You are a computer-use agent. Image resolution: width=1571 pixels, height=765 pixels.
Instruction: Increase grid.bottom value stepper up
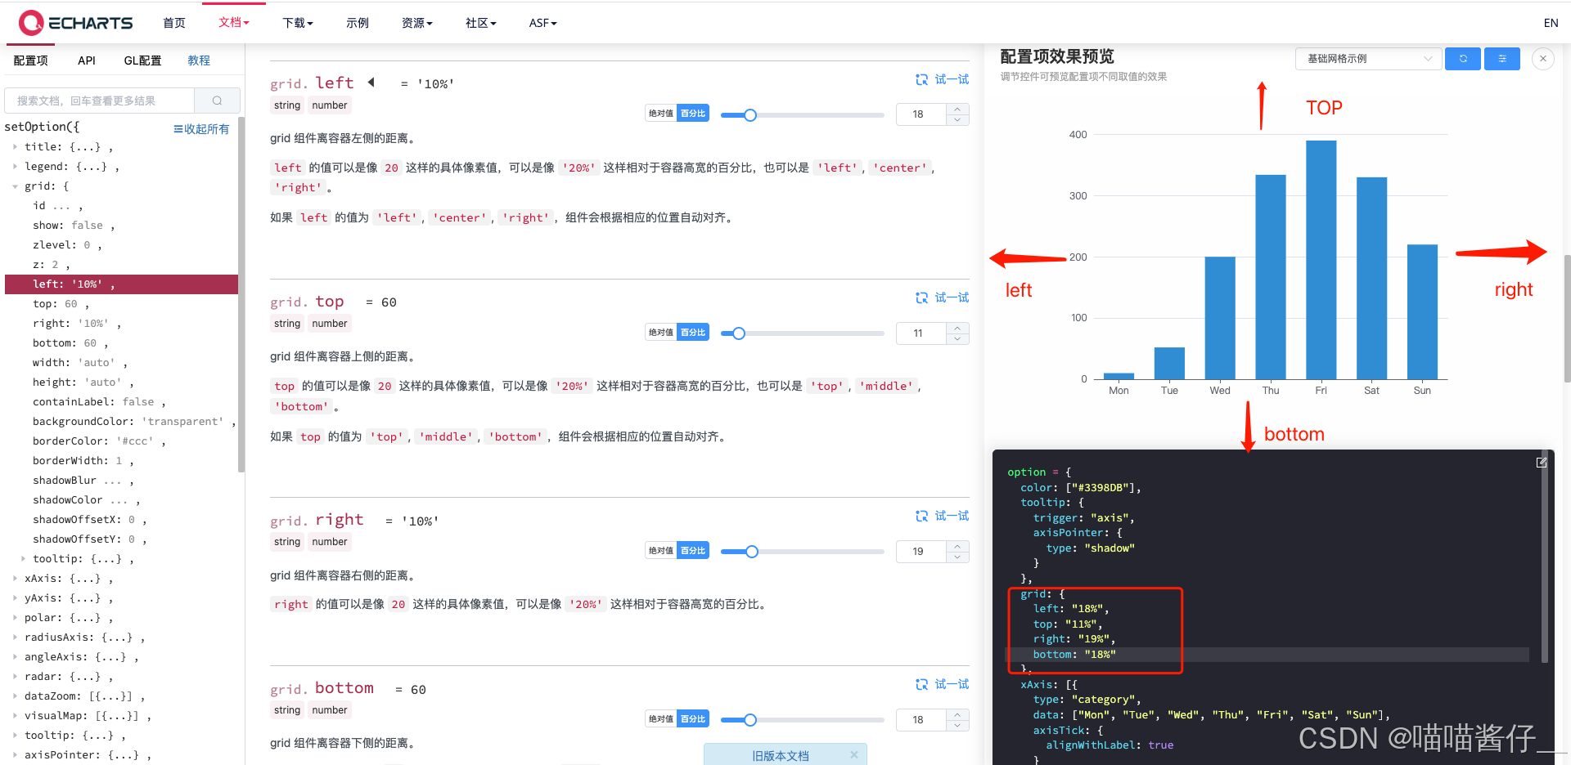[957, 714]
